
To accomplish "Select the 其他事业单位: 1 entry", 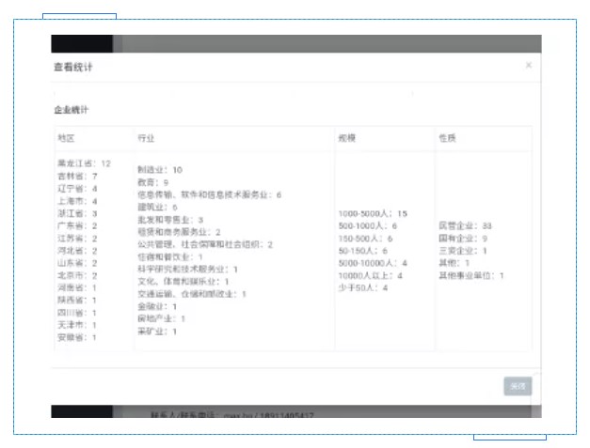I will tap(470, 275).
